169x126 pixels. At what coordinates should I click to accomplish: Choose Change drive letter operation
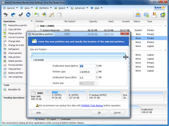[x=14, y=45]
